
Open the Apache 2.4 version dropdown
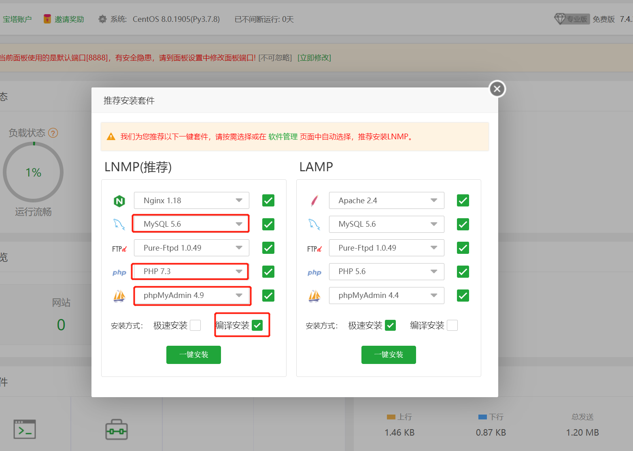click(x=387, y=200)
